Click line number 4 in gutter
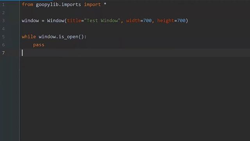 coord(4,29)
